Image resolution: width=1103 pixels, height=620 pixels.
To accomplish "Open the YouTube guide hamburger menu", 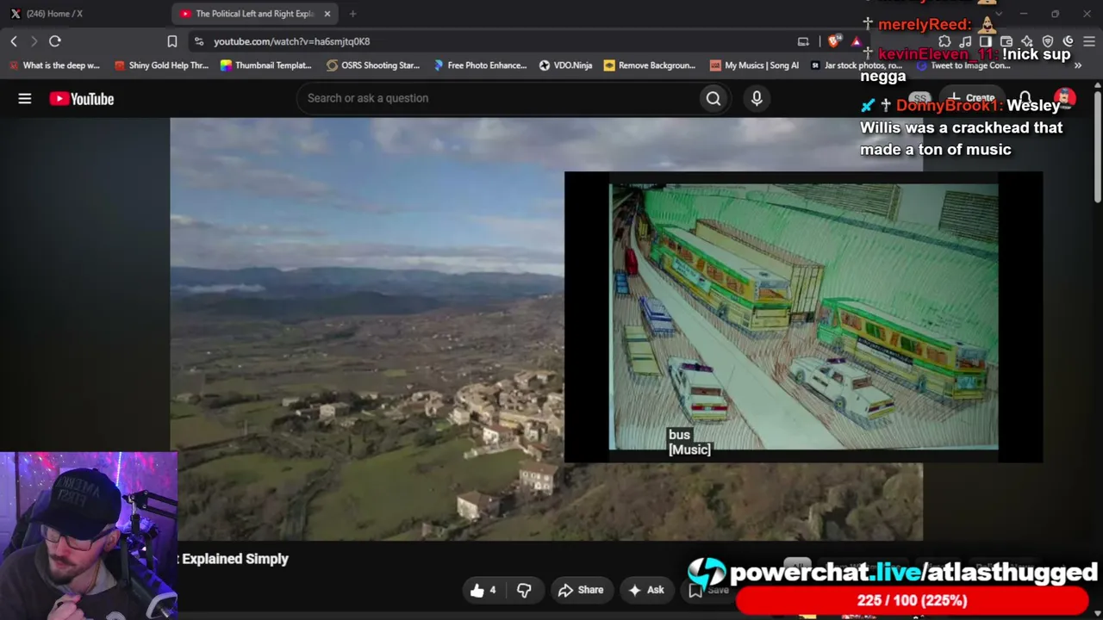I will (x=25, y=99).
